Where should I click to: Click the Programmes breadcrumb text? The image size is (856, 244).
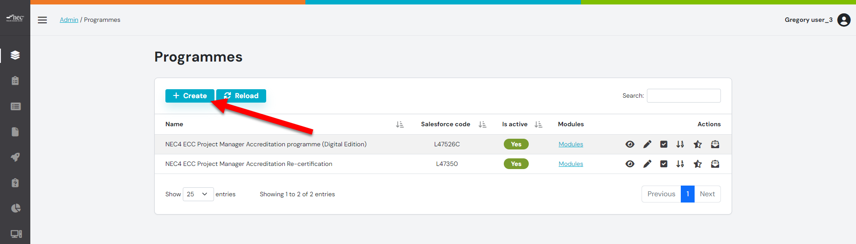point(102,20)
